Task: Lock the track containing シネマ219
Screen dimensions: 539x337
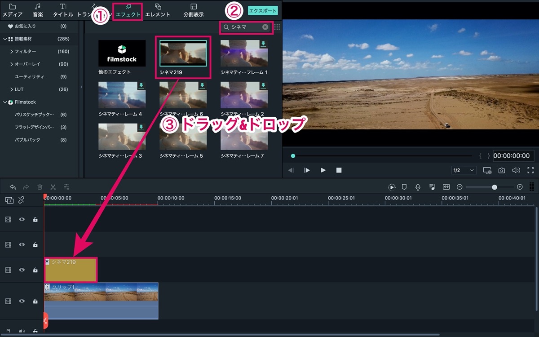Action: point(35,270)
